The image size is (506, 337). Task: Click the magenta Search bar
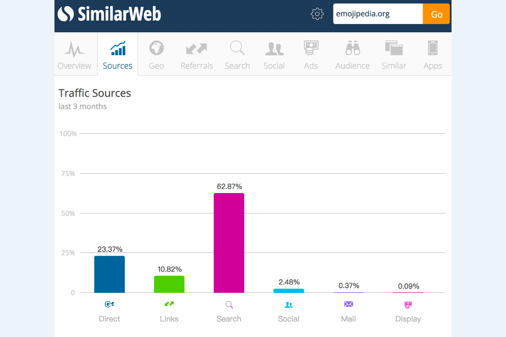point(229,243)
